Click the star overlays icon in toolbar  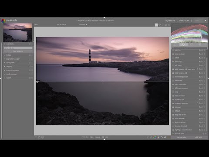click(x=160, y=25)
